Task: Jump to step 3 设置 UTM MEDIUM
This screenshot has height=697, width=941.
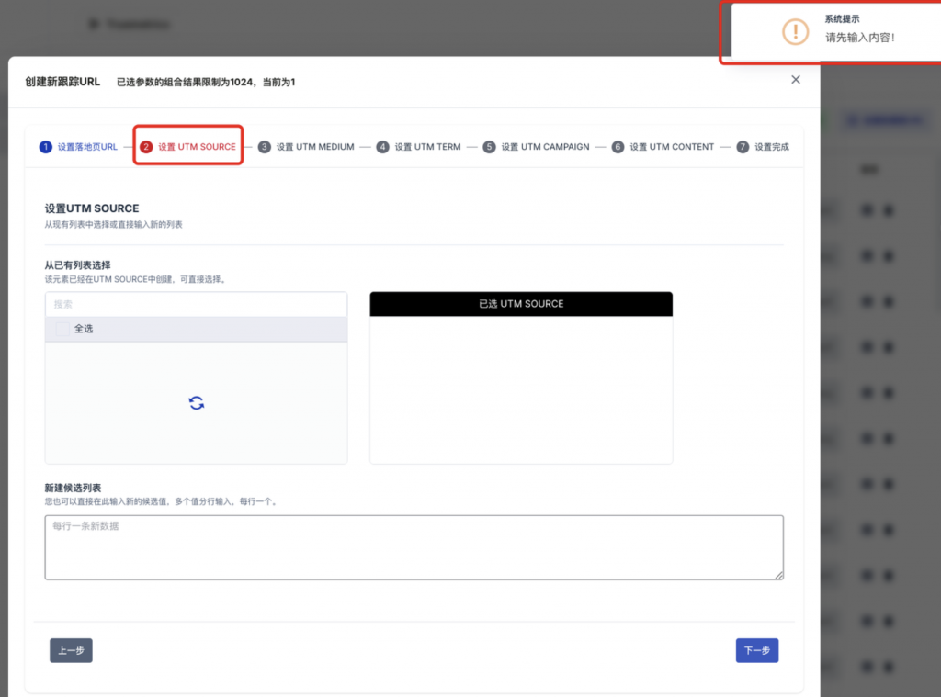Action: pos(306,147)
